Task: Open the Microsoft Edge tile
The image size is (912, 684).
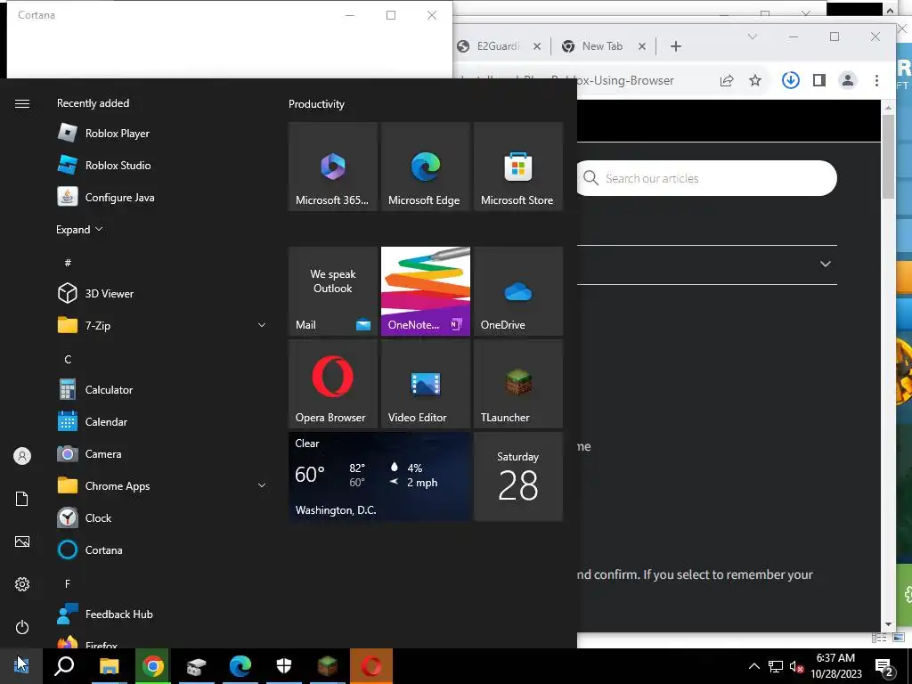Action: (x=425, y=167)
